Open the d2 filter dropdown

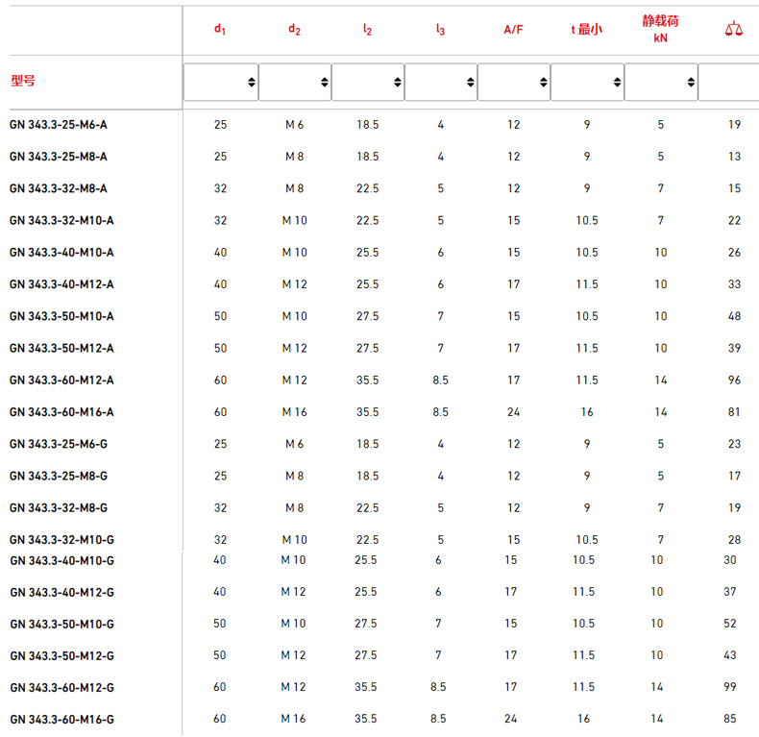coord(295,82)
